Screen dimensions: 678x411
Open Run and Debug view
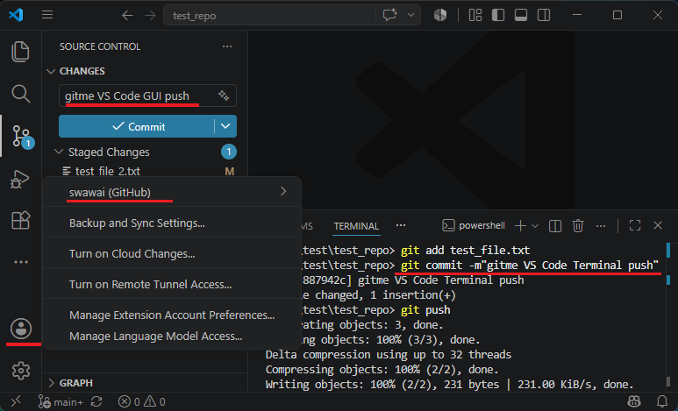(x=20, y=179)
